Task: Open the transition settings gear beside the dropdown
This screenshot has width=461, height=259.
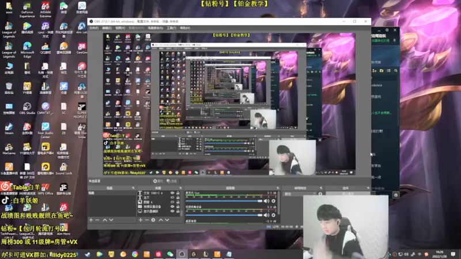Action: [320, 194]
